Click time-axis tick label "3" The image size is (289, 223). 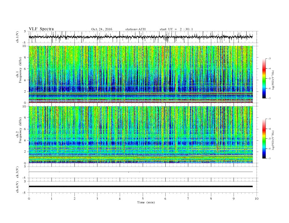(97, 199)
